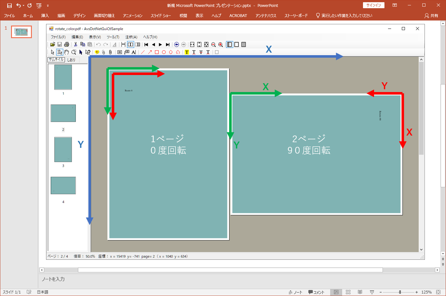Open the spell check icon in status bar
The width and height of the screenshot is (446, 296).
click(29, 292)
